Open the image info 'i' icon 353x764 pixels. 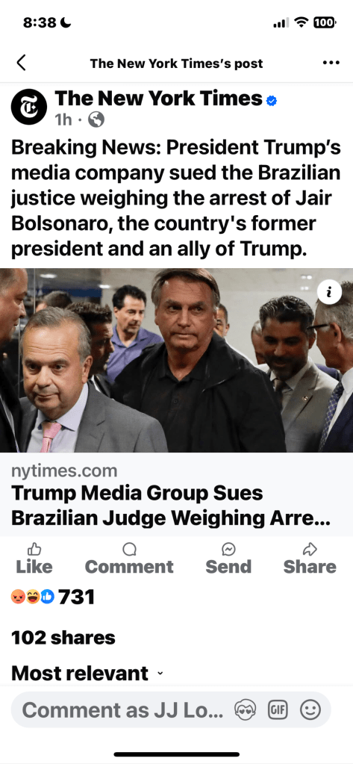[329, 292]
